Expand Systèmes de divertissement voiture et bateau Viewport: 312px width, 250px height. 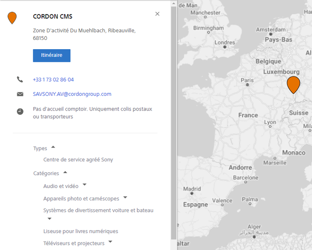(49, 219)
